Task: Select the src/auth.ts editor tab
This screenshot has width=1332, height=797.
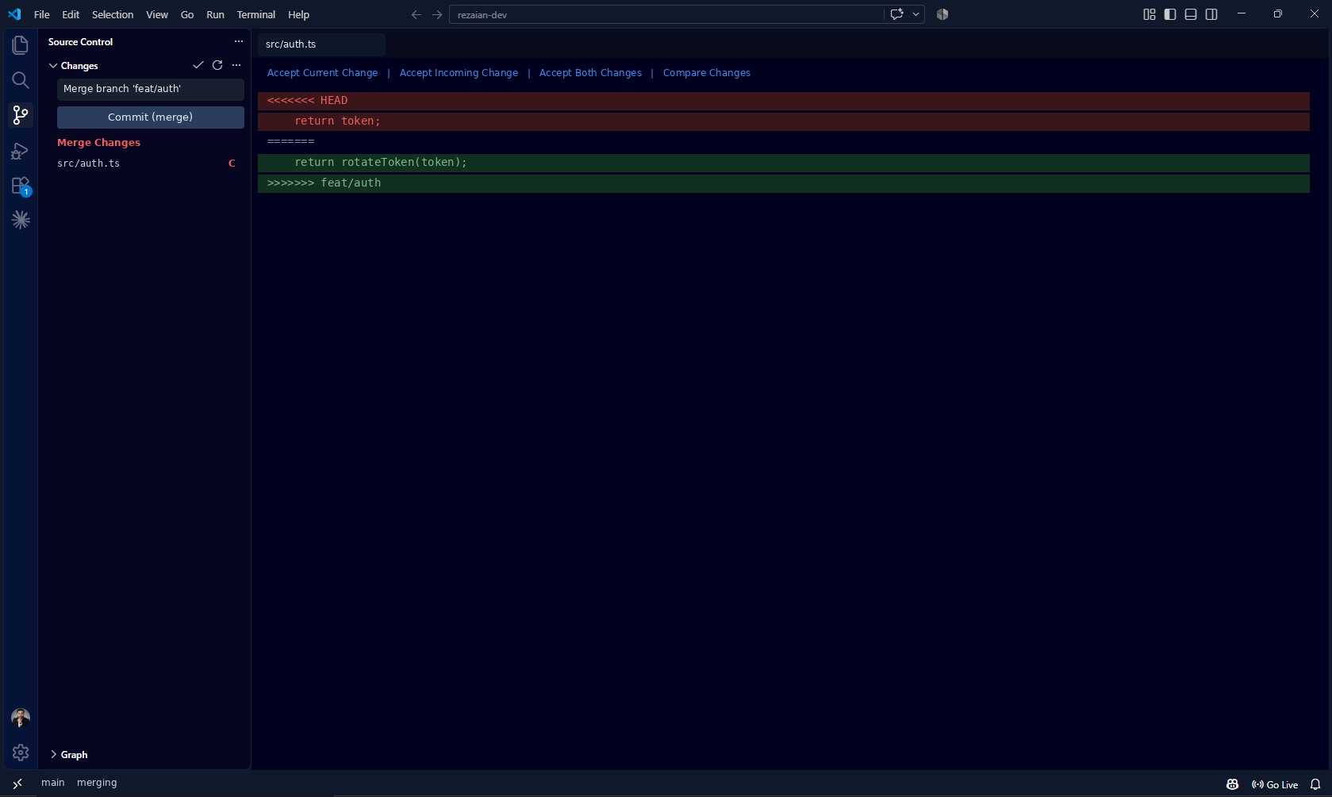Action: click(321, 44)
